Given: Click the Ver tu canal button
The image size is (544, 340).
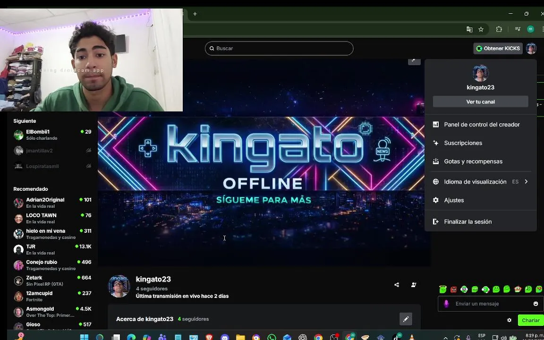Looking at the screenshot, I should pos(481,102).
